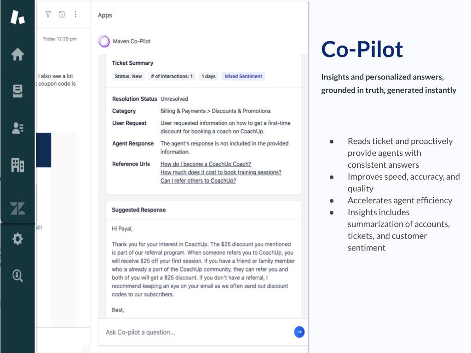
Task: Click the 'Hi Payal,' greeting line
Action: [x=122, y=229]
